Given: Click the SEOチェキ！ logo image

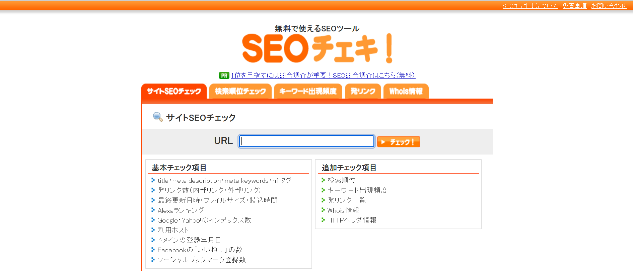Looking at the screenshot, I should tap(317, 48).
